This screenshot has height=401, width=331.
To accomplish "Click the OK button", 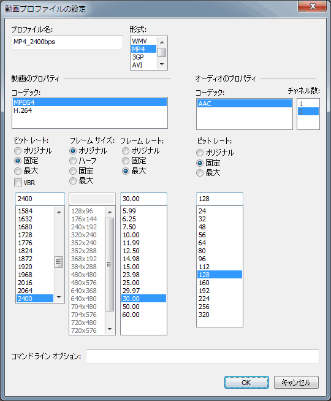I will click(246, 383).
